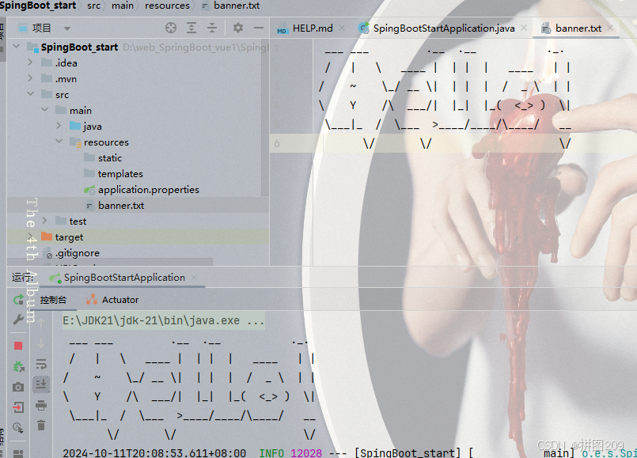Viewport: 637px width, 458px height.
Task: Collapse the src folder
Action: point(31,94)
